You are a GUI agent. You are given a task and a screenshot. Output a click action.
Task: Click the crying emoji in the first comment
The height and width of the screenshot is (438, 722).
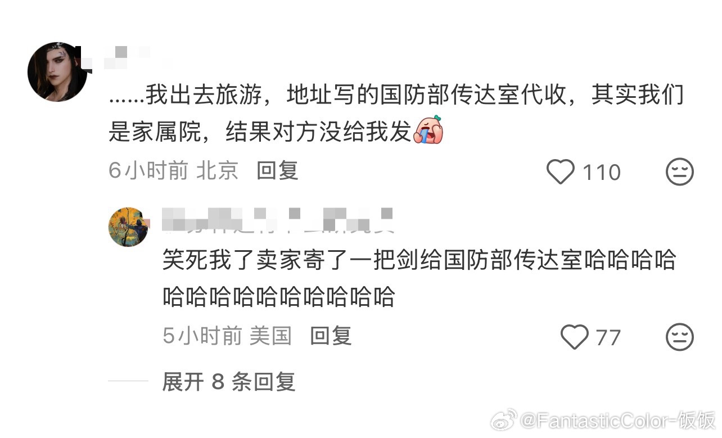[x=429, y=130]
